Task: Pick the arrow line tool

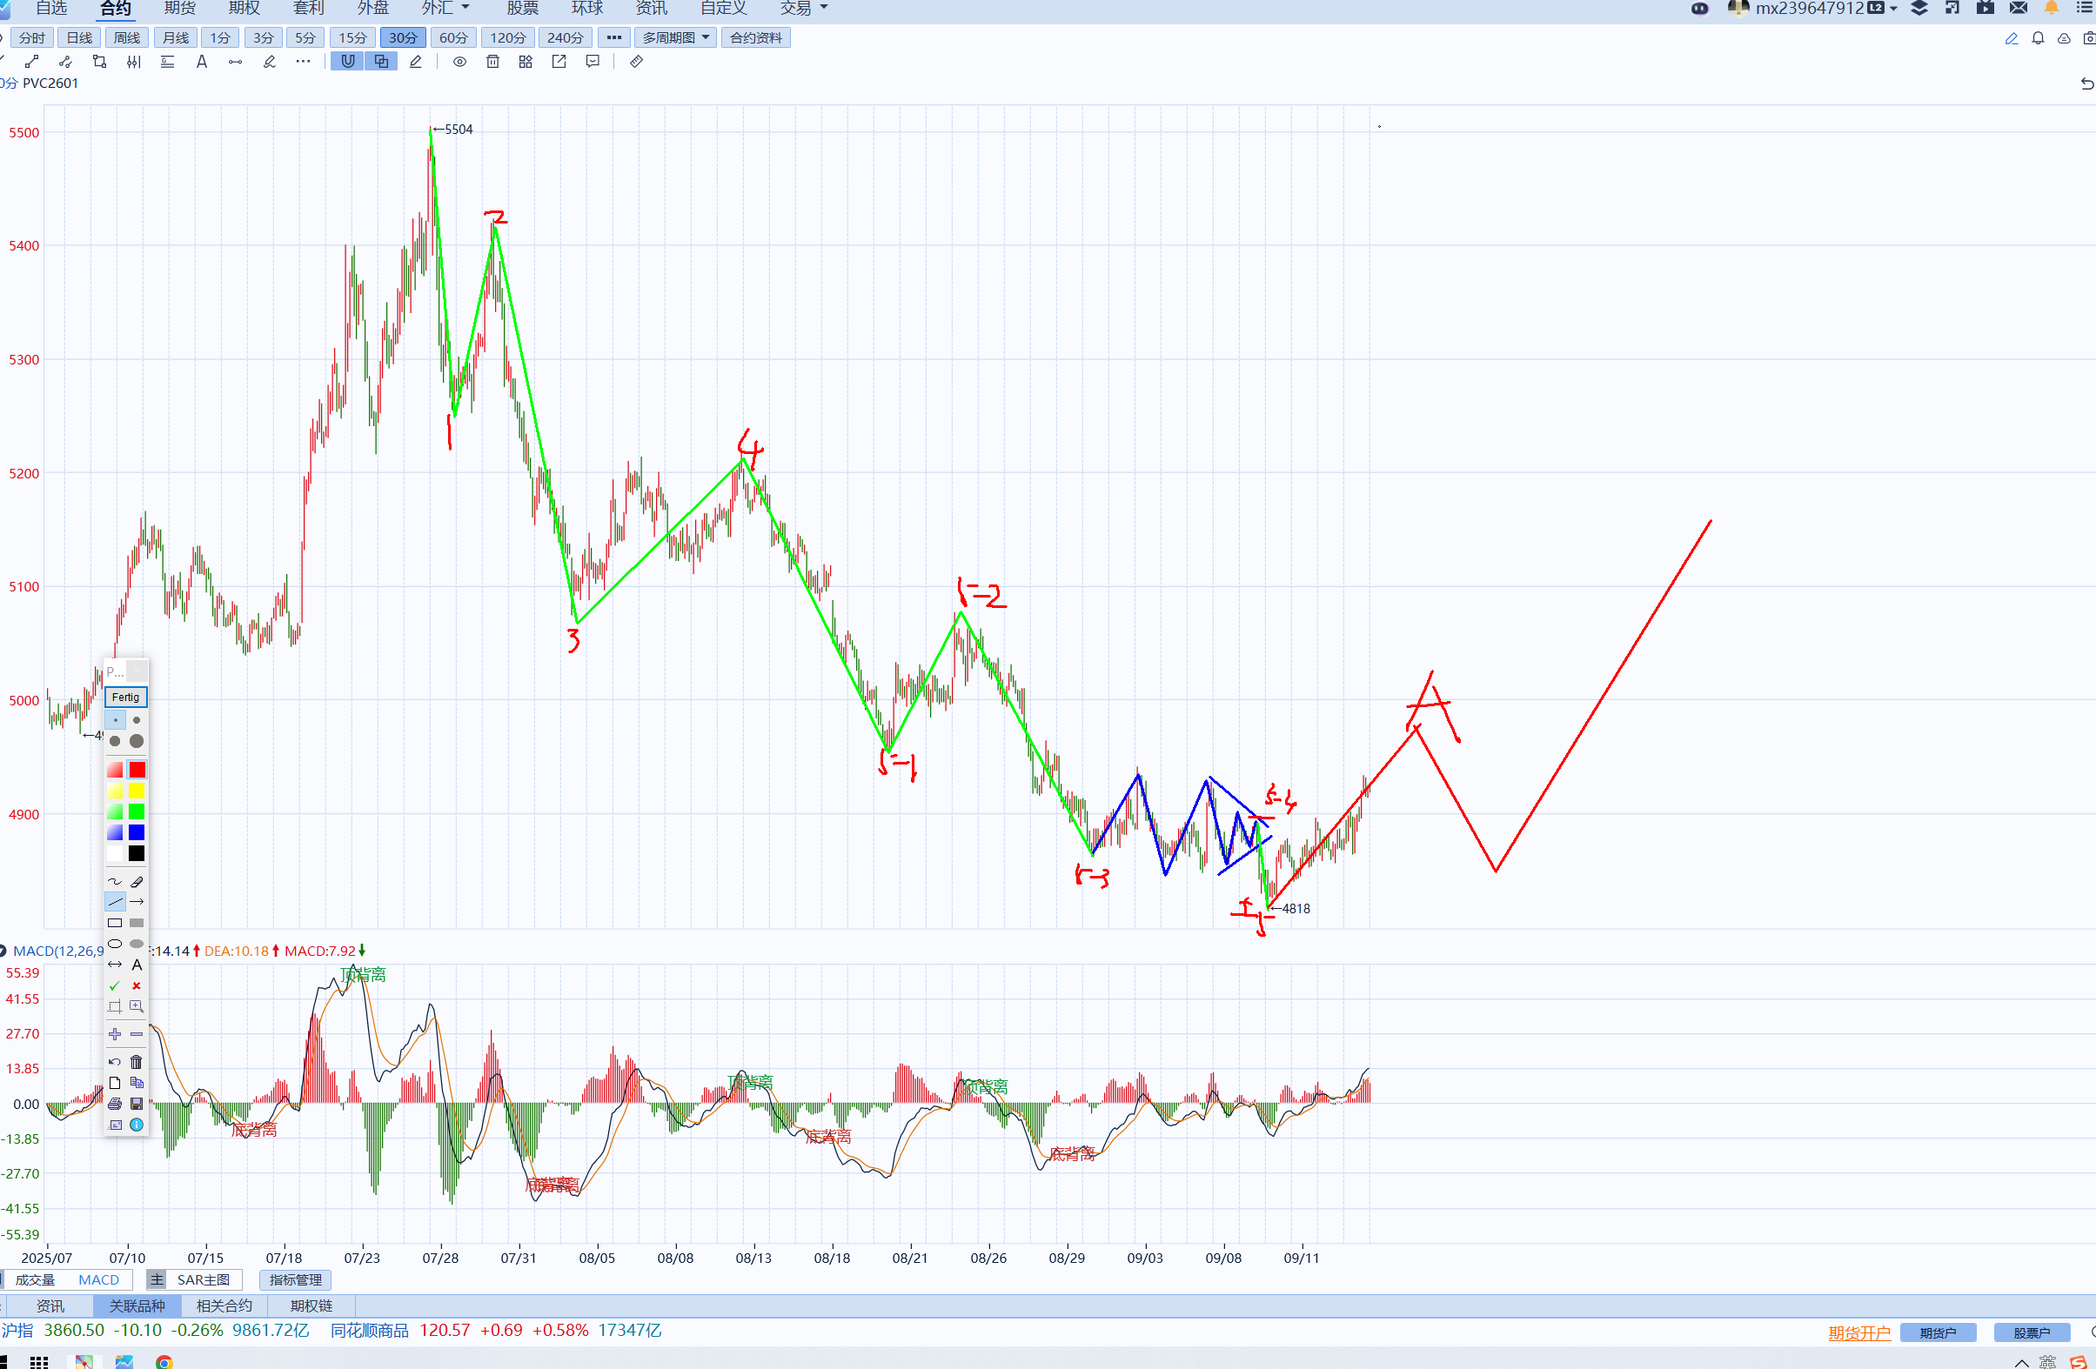Action: tap(137, 902)
